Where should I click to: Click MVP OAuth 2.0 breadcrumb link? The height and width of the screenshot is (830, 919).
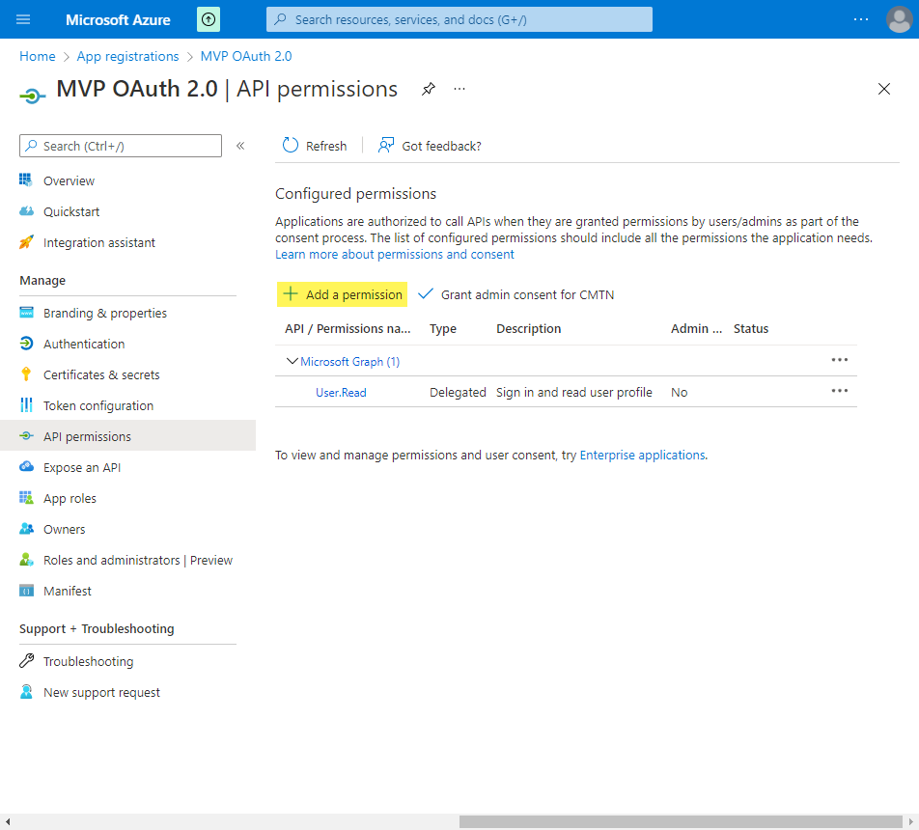pos(246,56)
